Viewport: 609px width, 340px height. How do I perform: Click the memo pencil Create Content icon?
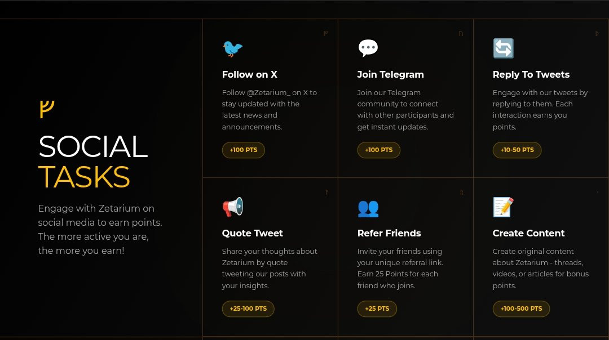(x=503, y=207)
